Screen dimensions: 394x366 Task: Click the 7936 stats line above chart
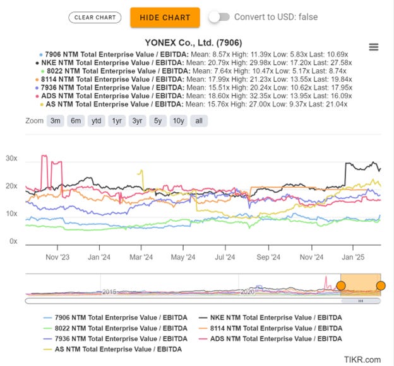[x=193, y=88]
